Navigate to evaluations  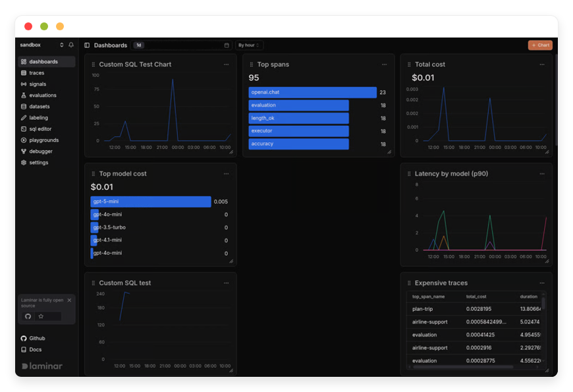point(46,95)
